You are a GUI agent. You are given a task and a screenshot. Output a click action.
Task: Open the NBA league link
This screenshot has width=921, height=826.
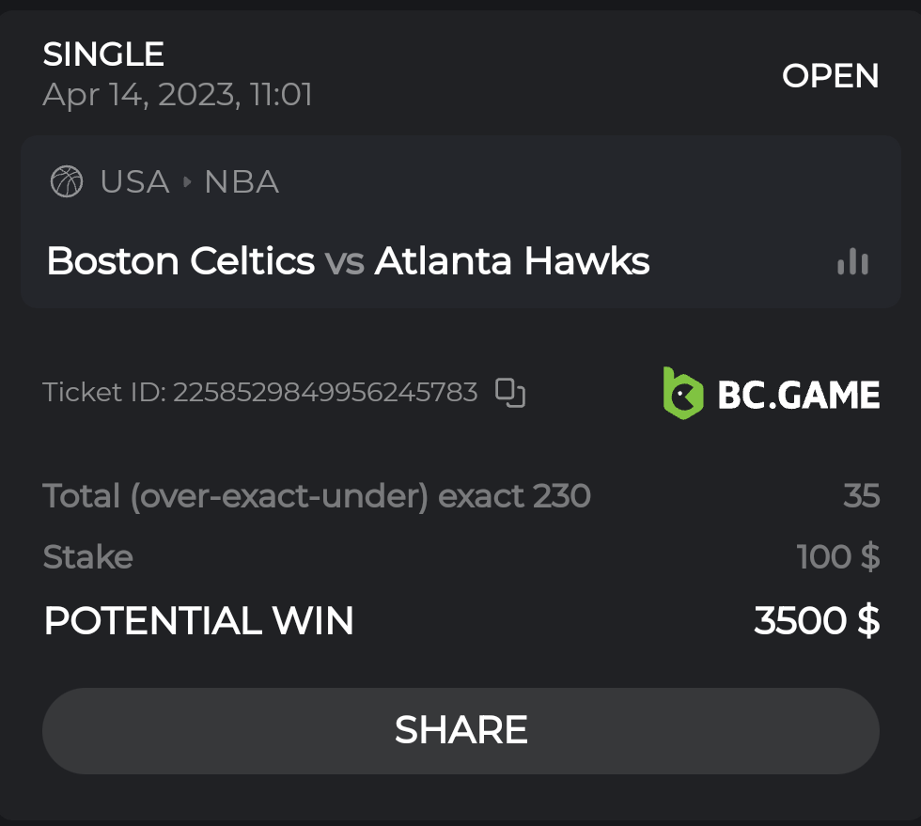(x=242, y=181)
